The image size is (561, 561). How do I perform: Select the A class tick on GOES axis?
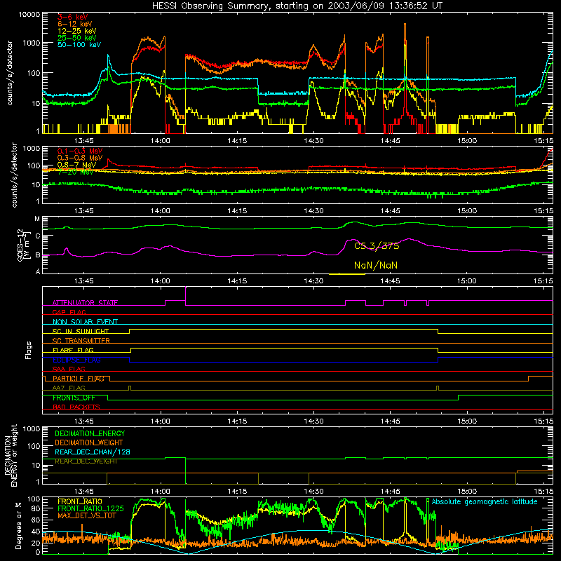point(38,271)
